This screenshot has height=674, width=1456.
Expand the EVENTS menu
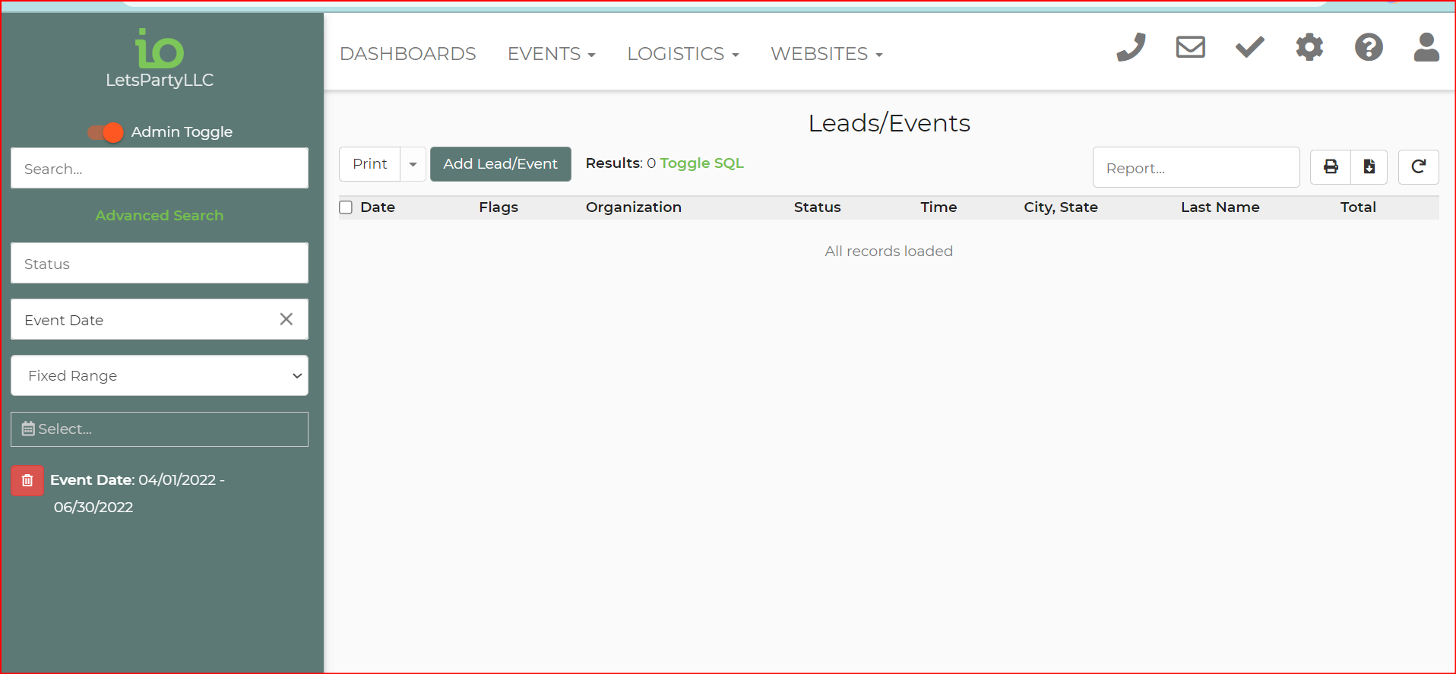click(551, 54)
